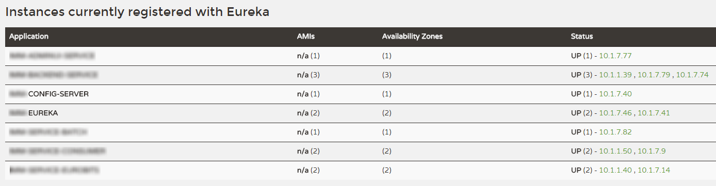Click the 10.1.1.50 instance link
The width and height of the screenshot is (716, 186).
(x=615, y=151)
